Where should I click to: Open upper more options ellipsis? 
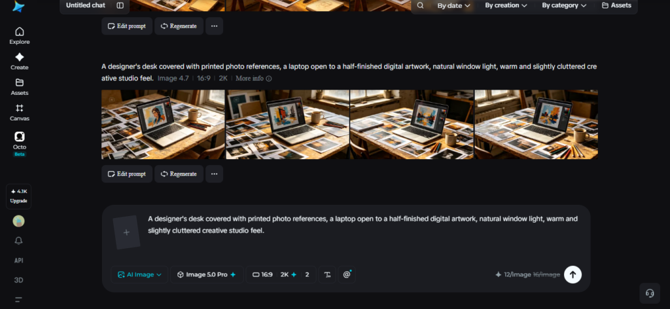[x=214, y=26]
